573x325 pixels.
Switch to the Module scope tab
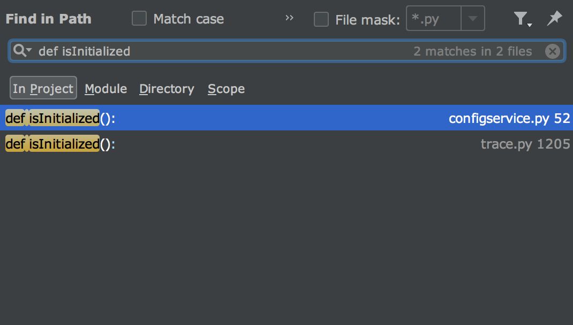106,89
